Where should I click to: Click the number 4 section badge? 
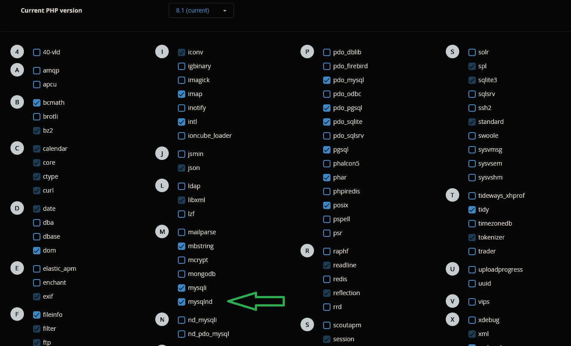[17, 52]
